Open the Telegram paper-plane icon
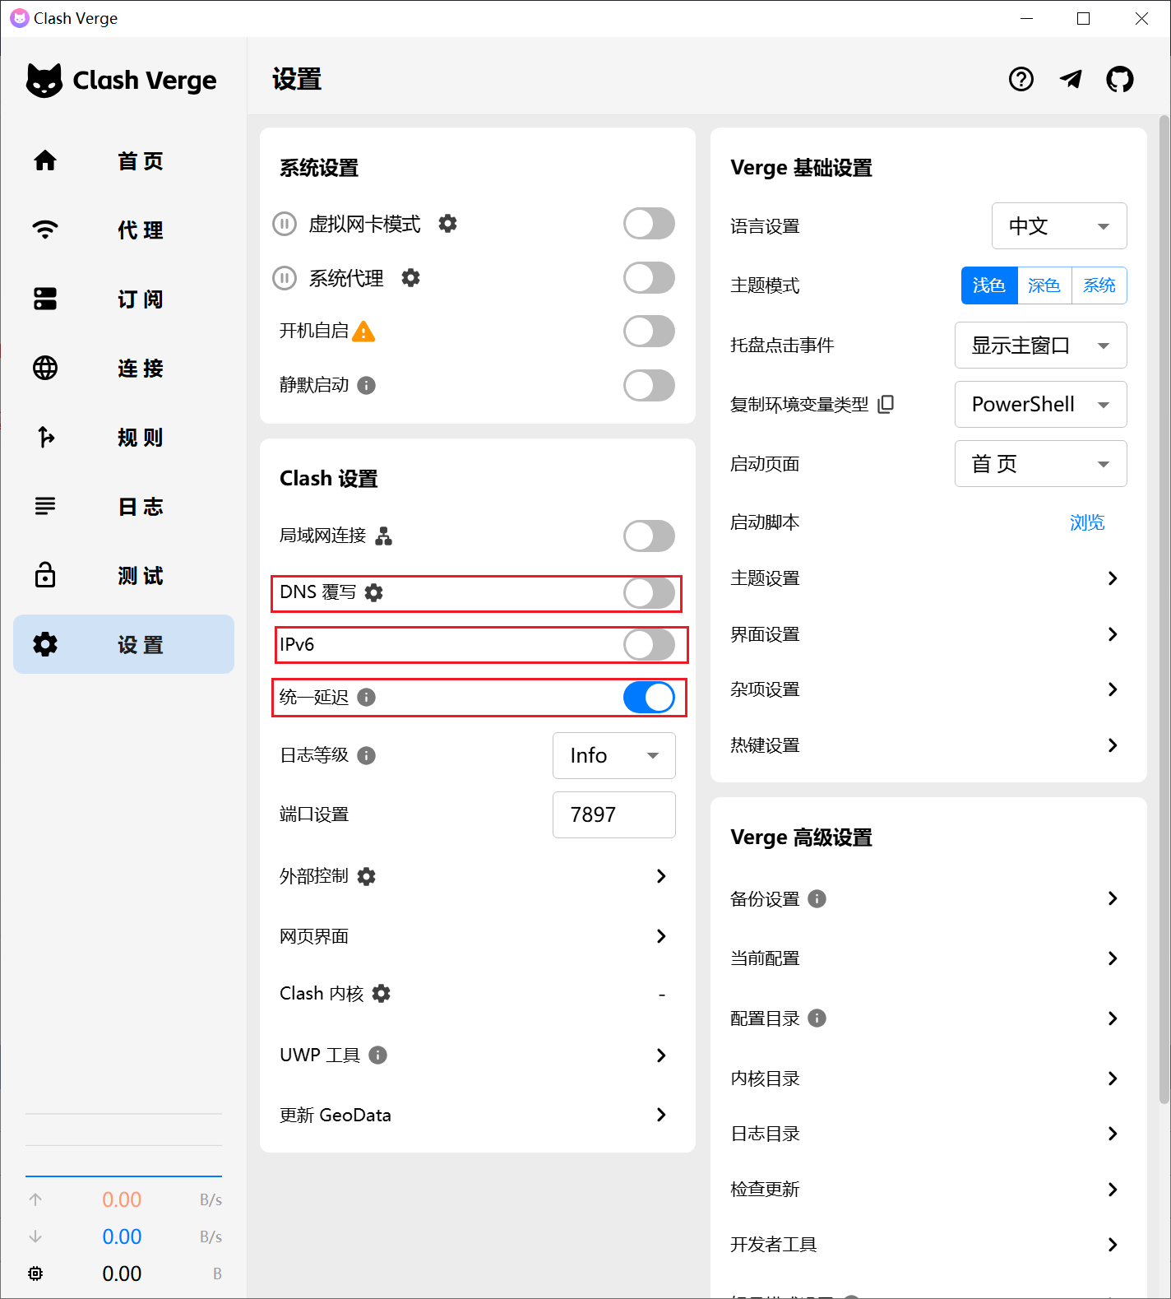 (1071, 79)
